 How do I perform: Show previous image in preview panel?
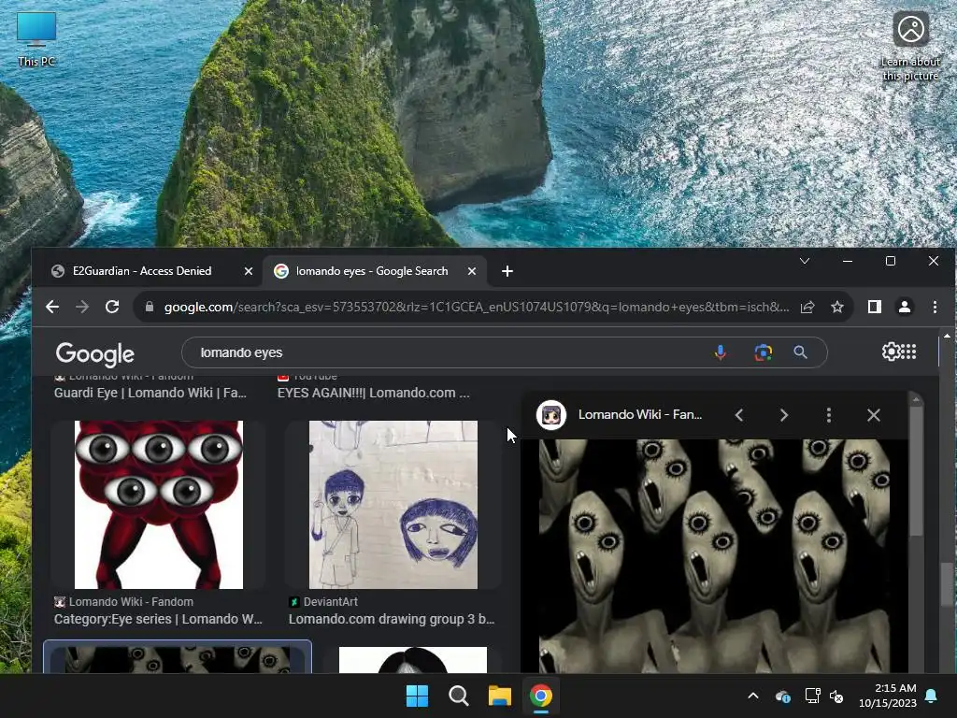click(739, 415)
